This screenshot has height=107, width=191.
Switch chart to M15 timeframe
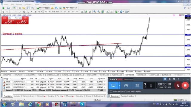click(53, 12)
